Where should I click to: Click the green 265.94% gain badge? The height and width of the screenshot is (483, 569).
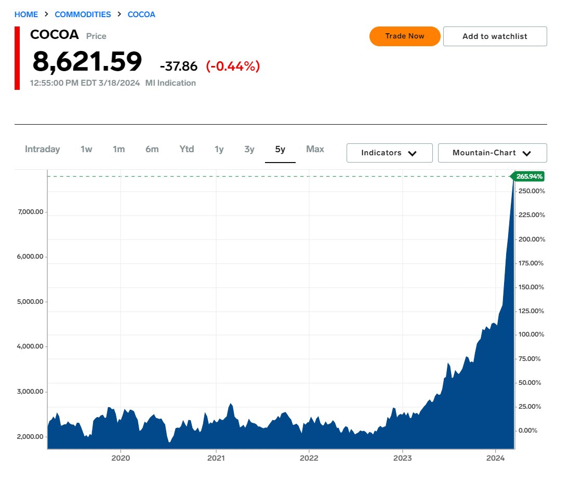pos(529,177)
